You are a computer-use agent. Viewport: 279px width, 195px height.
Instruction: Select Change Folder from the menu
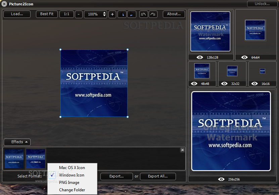click(72, 190)
